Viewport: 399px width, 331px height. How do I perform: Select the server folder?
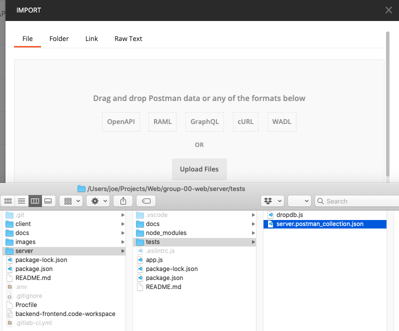coord(64,251)
